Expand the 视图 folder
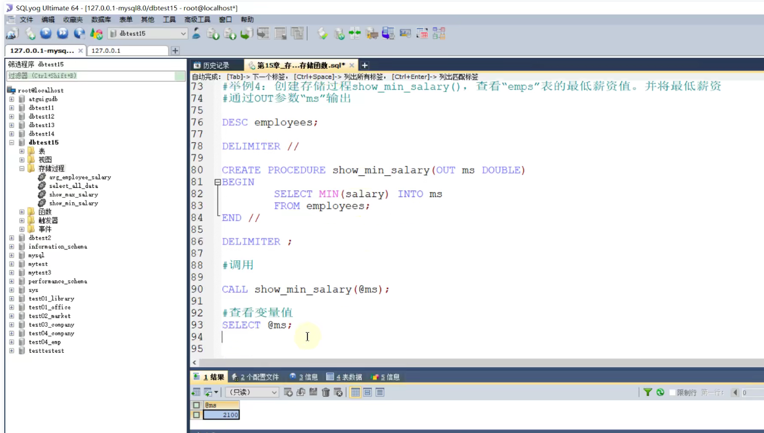This screenshot has height=433, width=764. coord(22,160)
